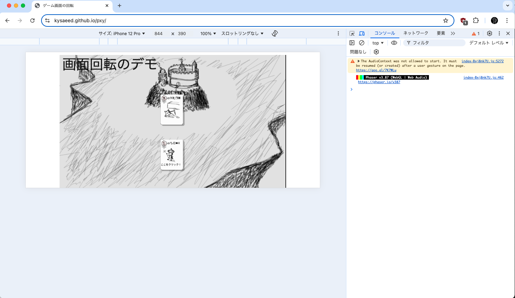Toggle the bookmark star in the address bar
515x298 pixels.
coord(446,21)
